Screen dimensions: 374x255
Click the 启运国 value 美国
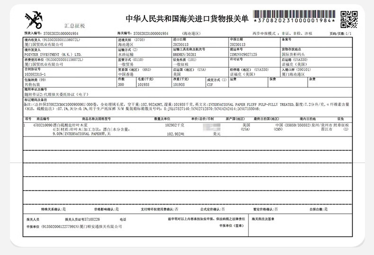pos(177,74)
